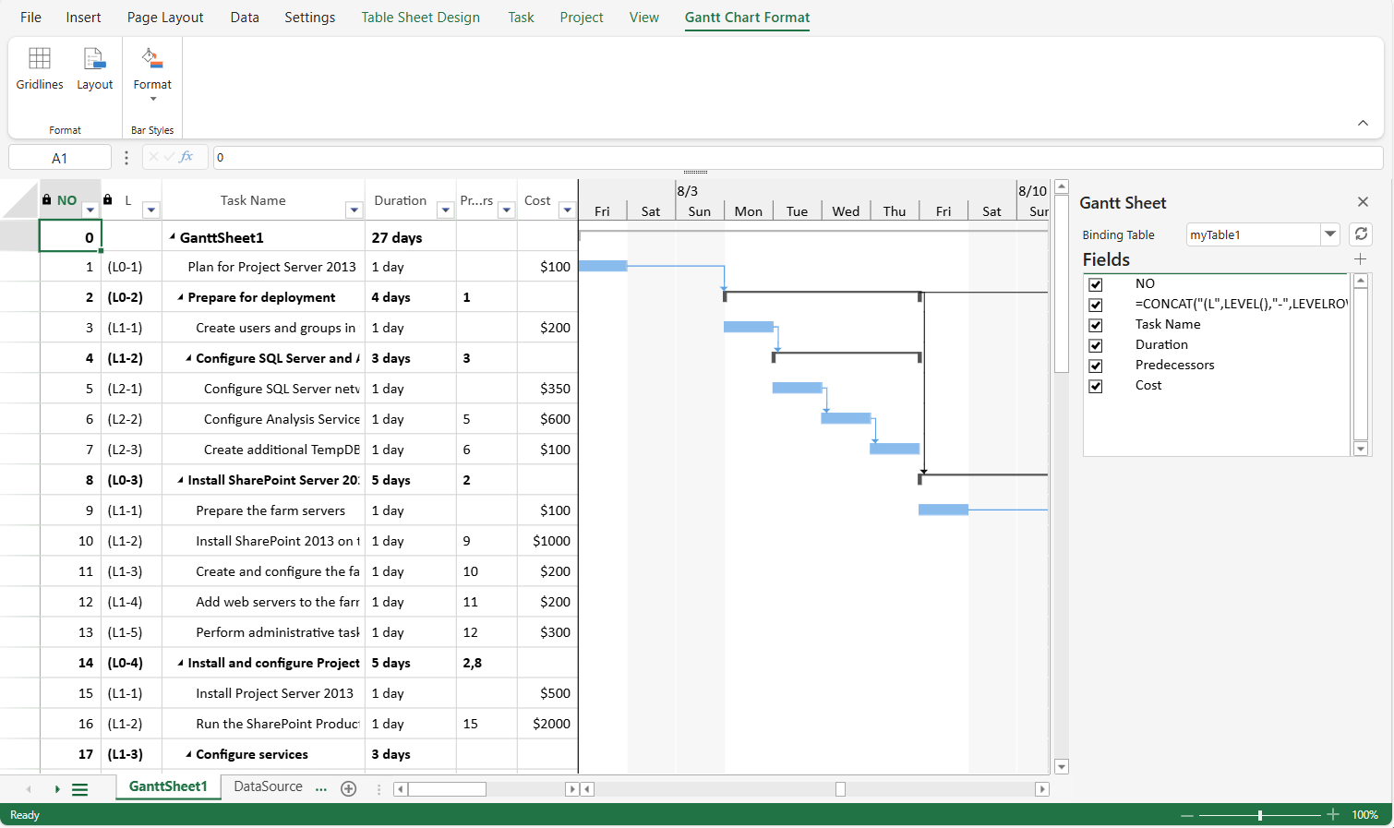Cancel formula entry with the X icon

point(154,157)
